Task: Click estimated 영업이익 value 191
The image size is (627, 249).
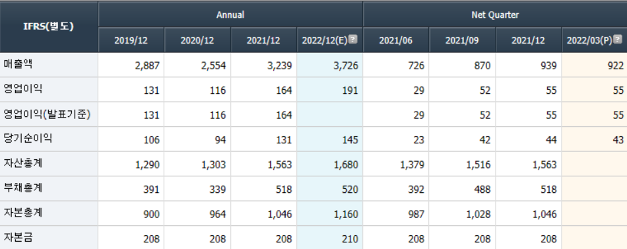Action: click(350, 90)
